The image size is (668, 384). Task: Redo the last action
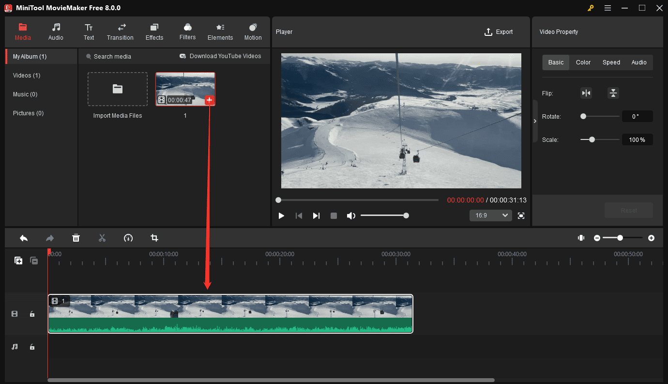point(50,238)
